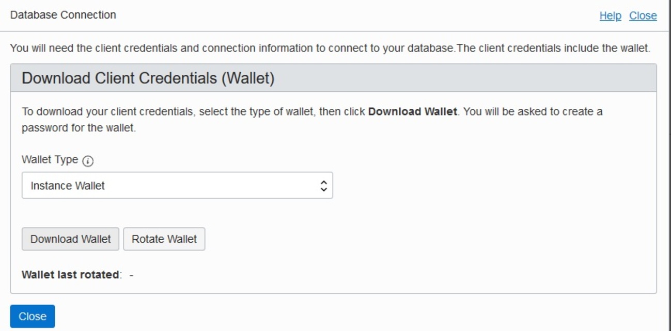Open the Help link
Viewport: 671px width, 331px height.
(x=610, y=16)
